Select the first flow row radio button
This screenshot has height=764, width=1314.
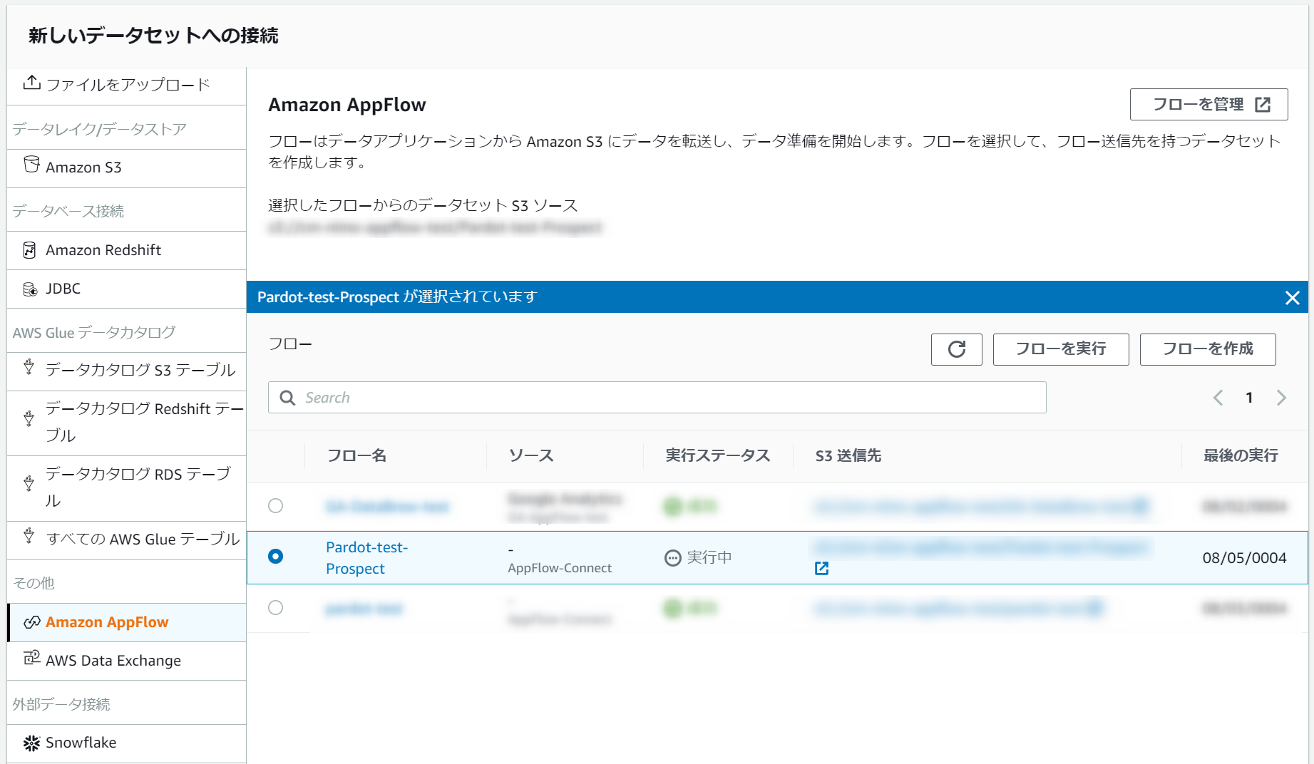(x=276, y=506)
